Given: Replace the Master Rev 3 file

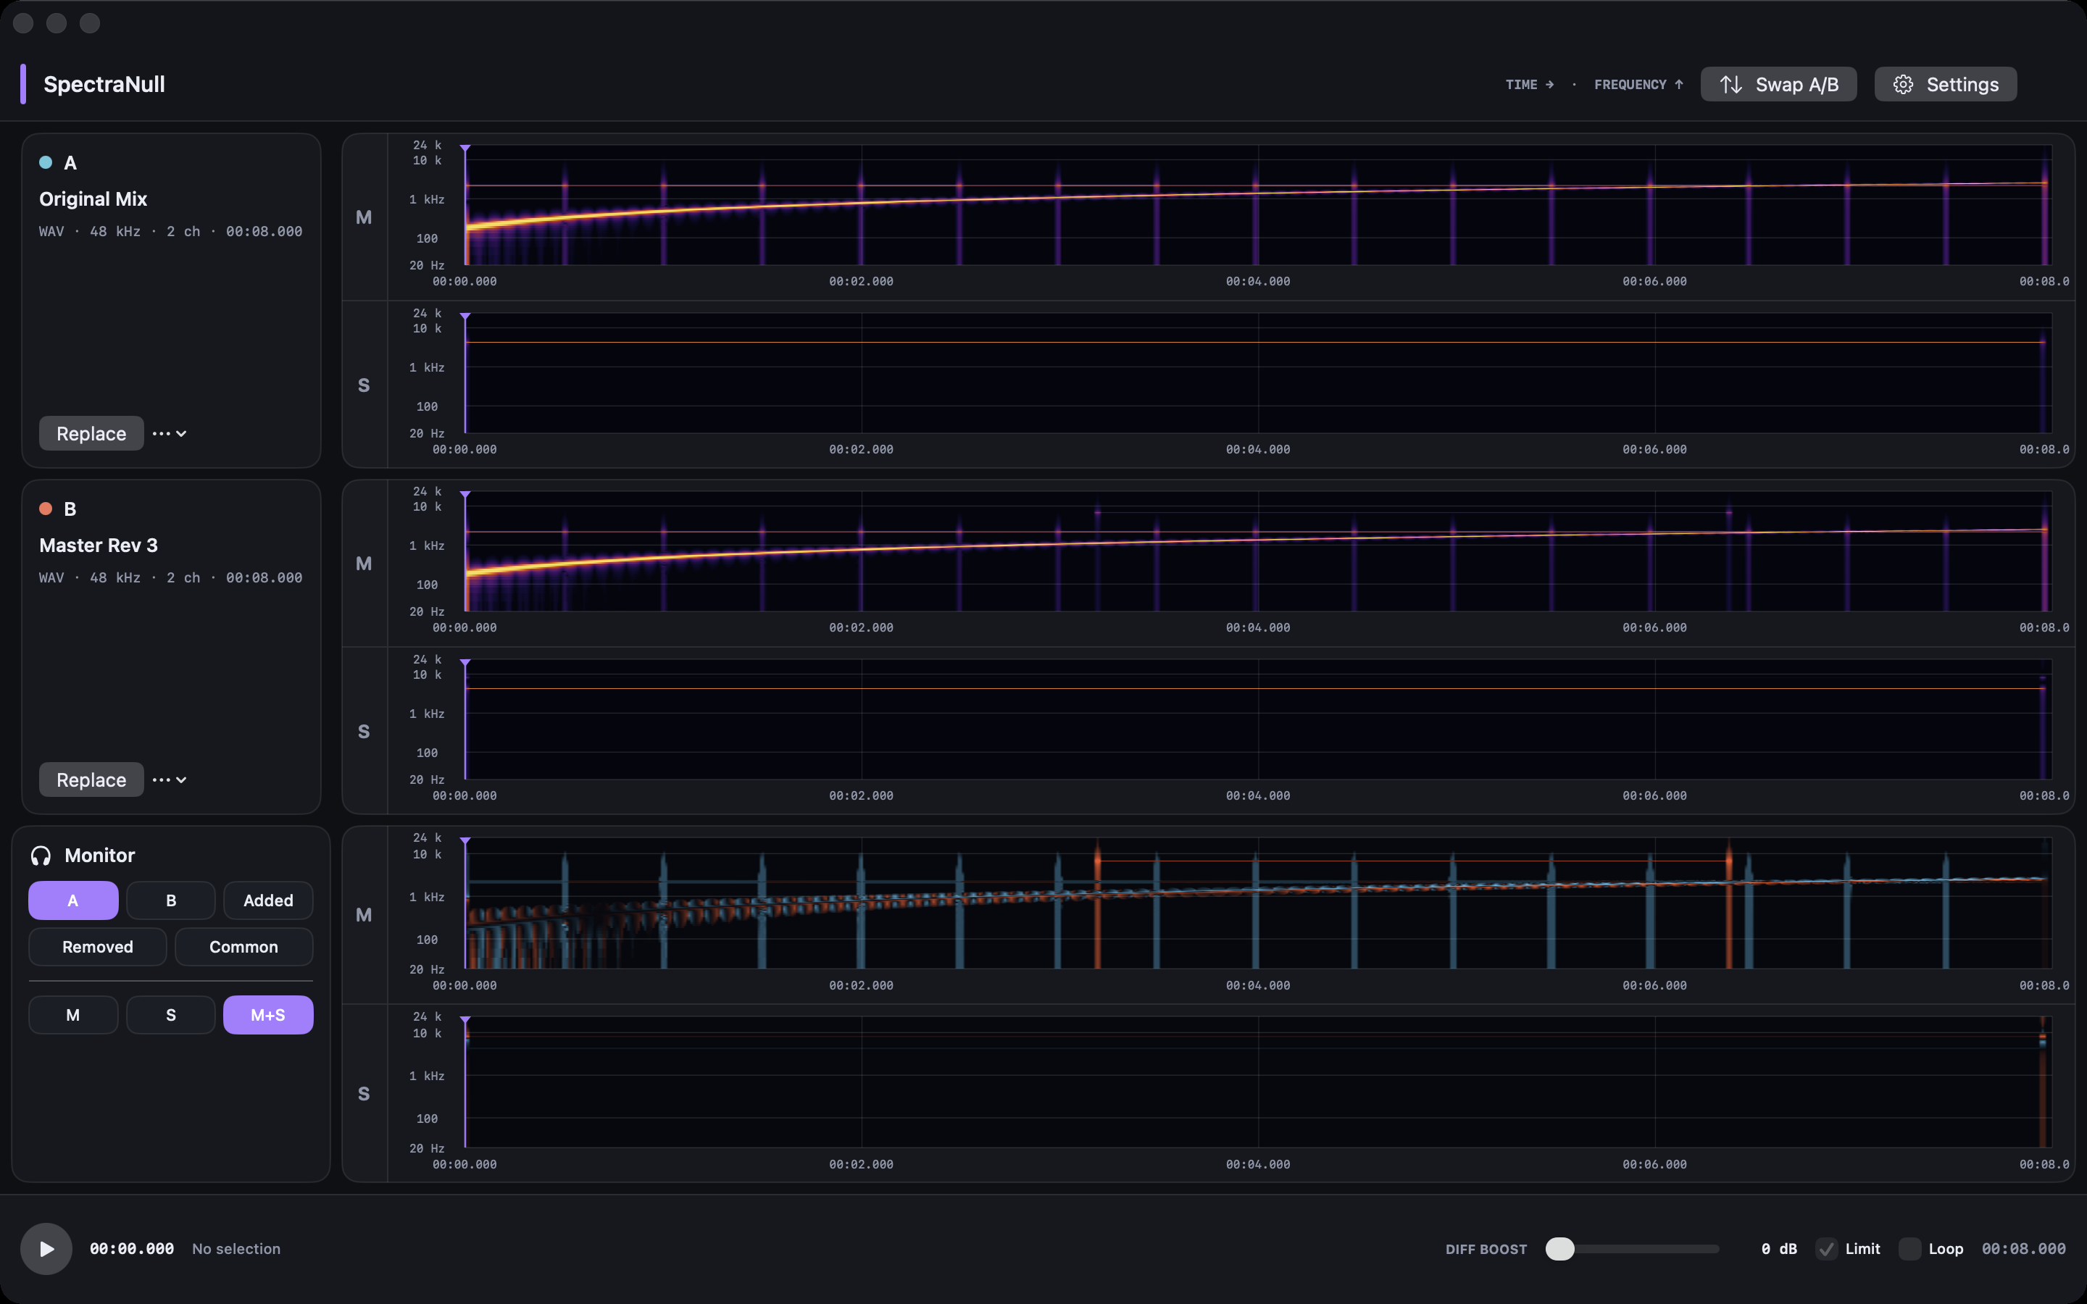Looking at the screenshot, I should [91, 779].
